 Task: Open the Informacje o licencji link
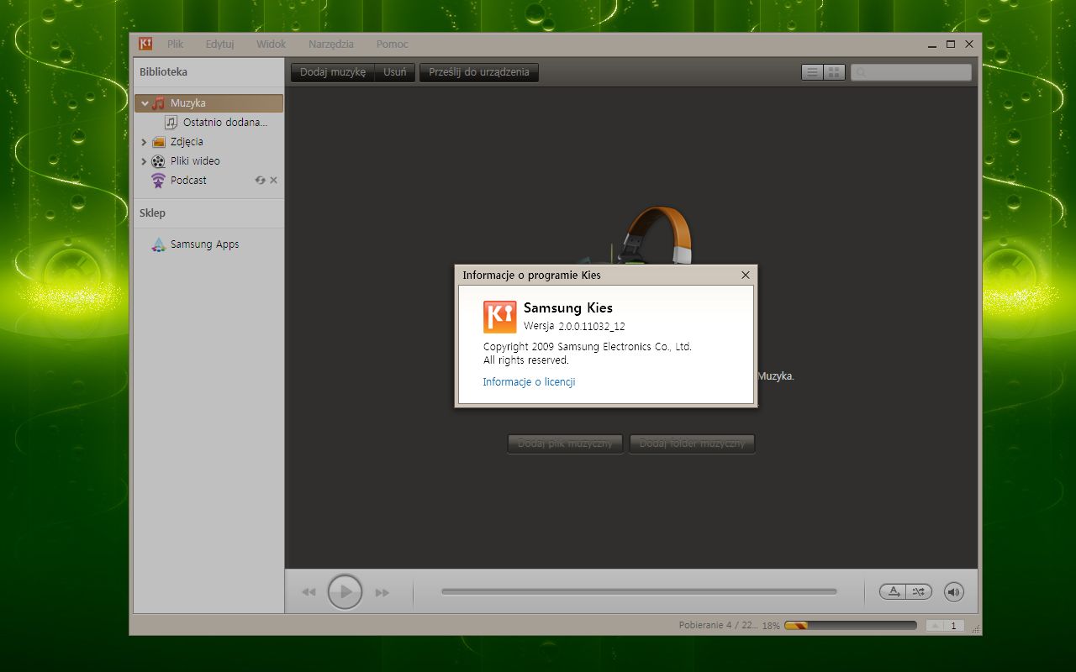pos(529,382)
